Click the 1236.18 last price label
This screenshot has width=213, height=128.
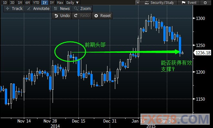pyautogui.click(x=203, y=53)
